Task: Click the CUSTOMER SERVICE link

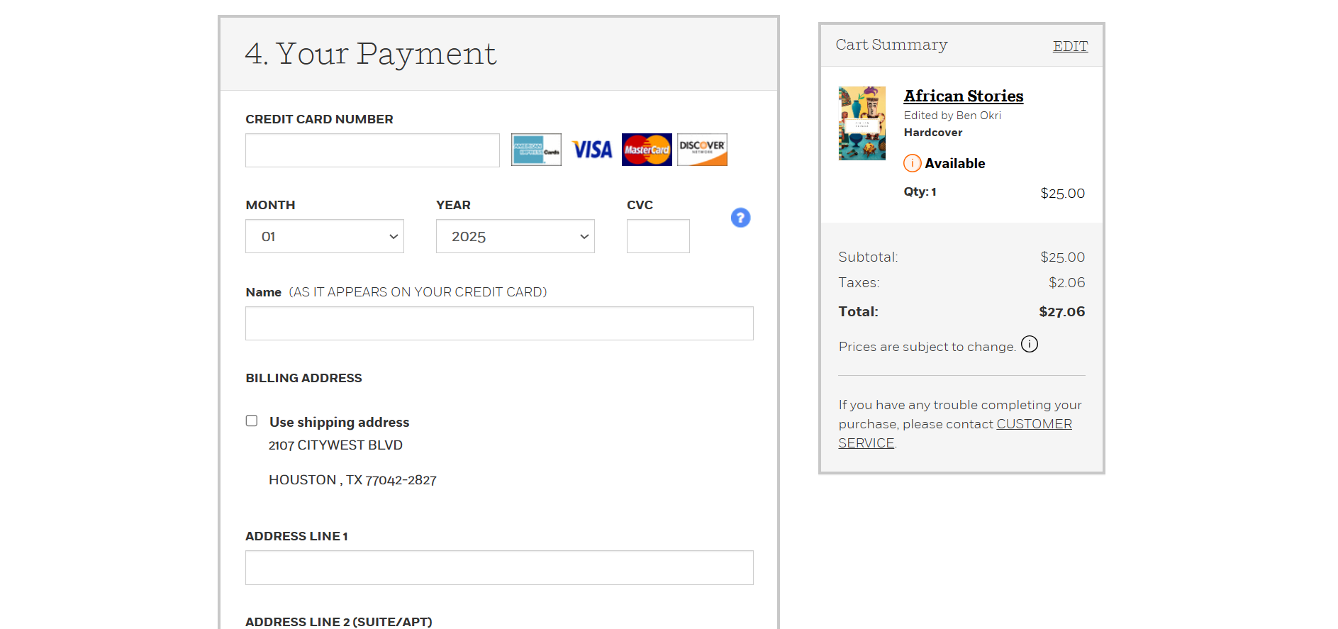Action: (x=1034, y=423)
